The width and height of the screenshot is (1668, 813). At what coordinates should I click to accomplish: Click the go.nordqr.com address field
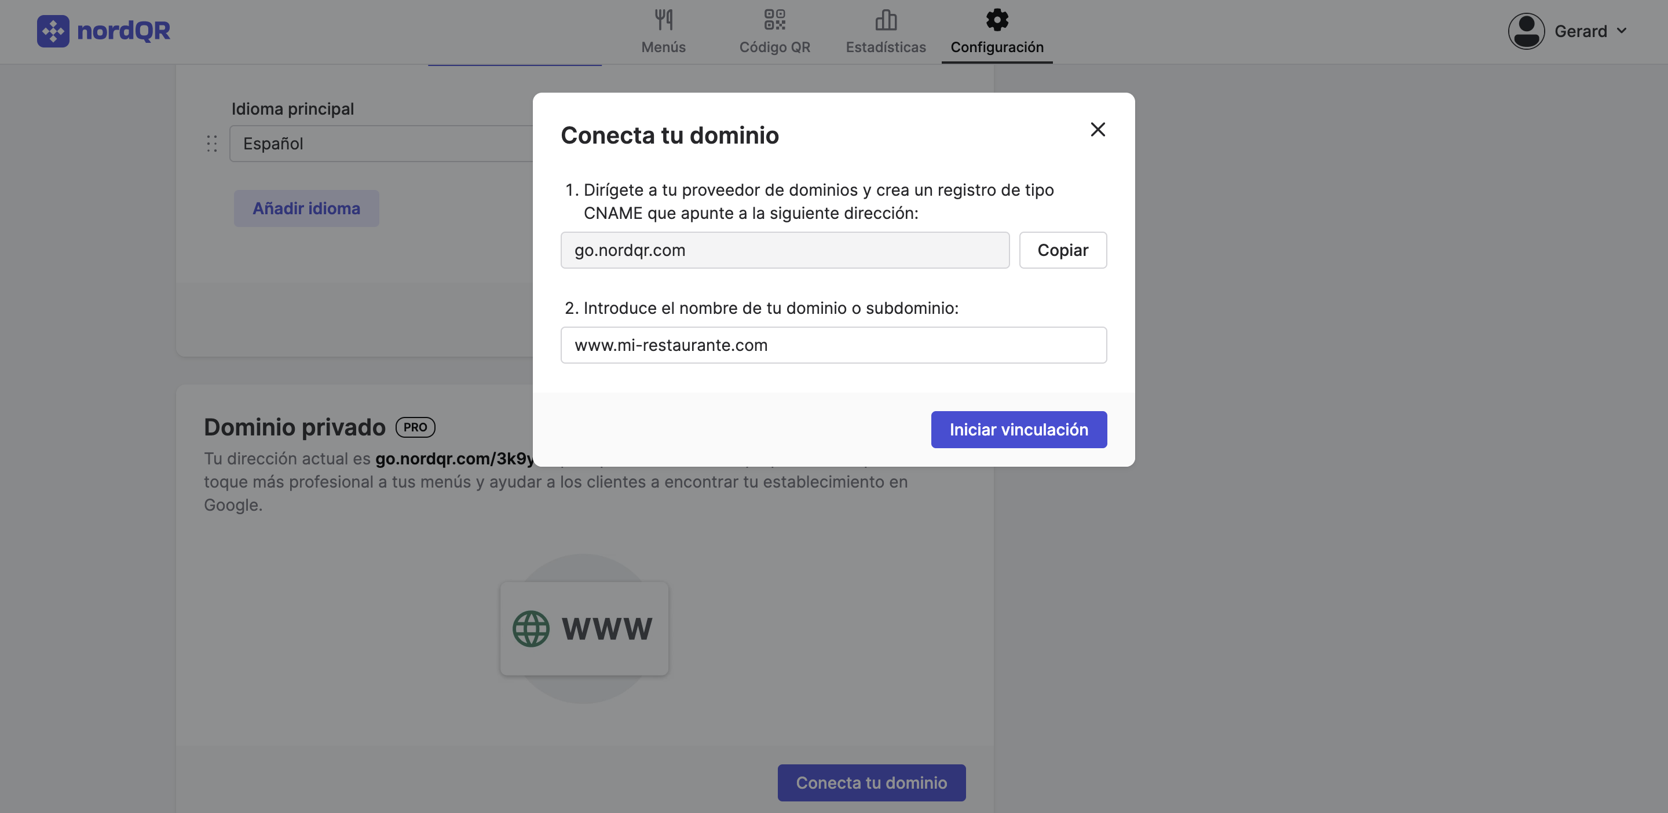(785, 250)
